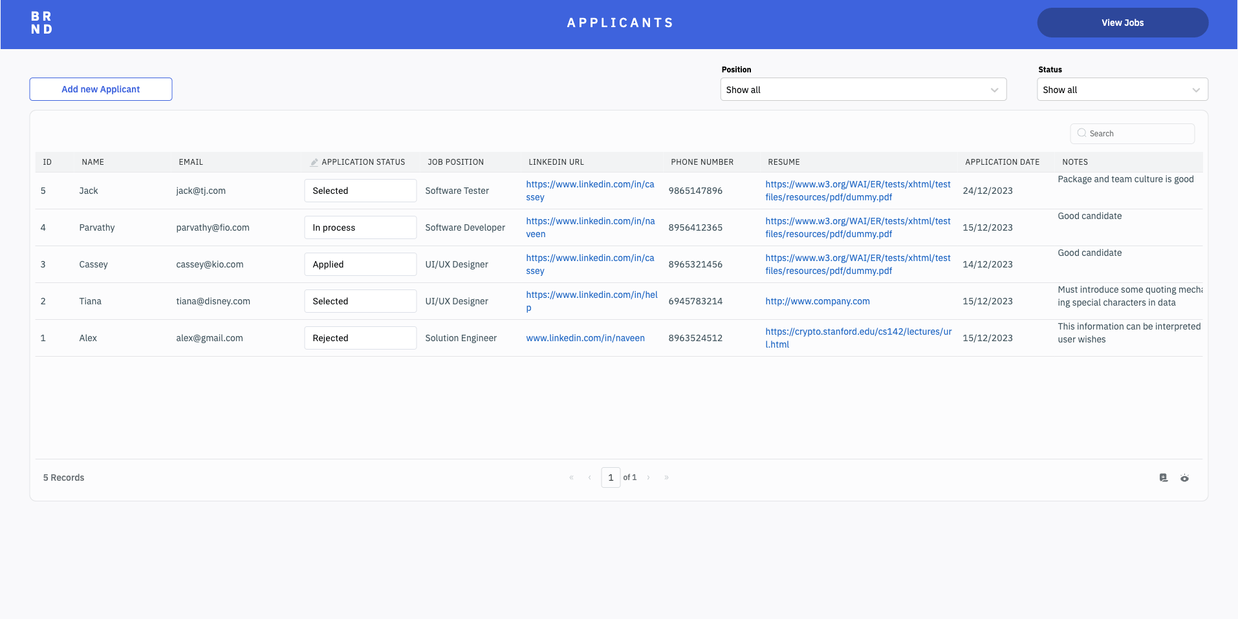Expand the Status filter dropdown

[x=1122, y=90]
